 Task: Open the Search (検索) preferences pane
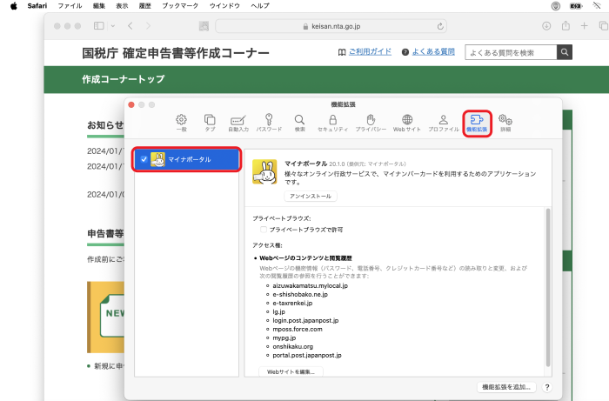299,123
